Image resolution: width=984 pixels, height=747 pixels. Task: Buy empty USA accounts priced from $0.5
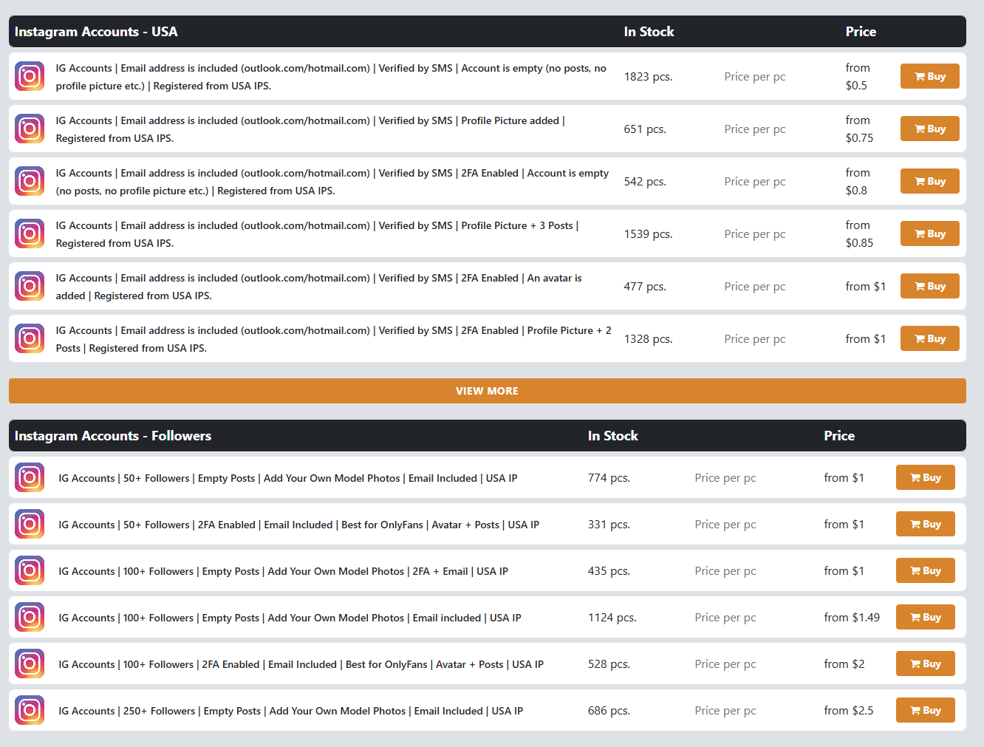[x=929, y=76]
